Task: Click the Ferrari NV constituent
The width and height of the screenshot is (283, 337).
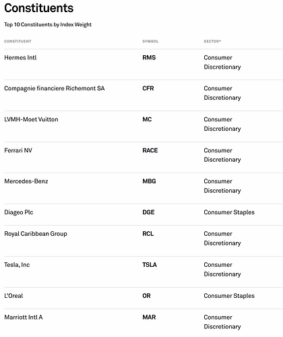Action: click(18, 150)
